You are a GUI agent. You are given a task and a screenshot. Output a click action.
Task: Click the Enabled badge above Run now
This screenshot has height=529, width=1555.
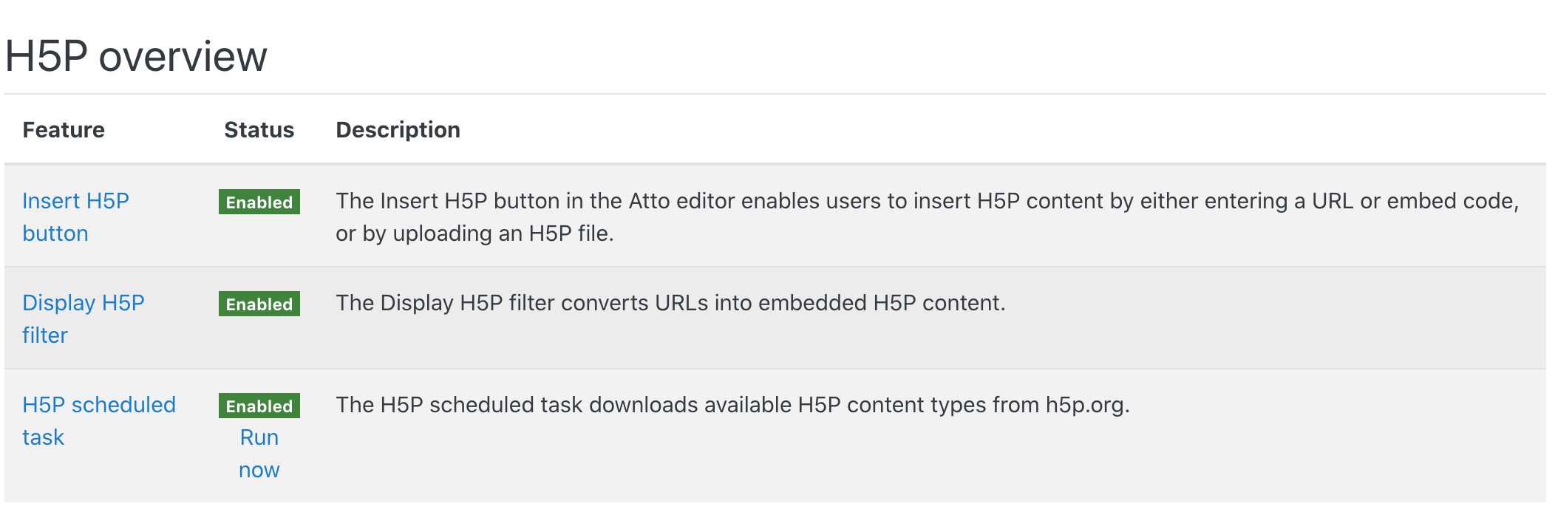coord(259,406)
